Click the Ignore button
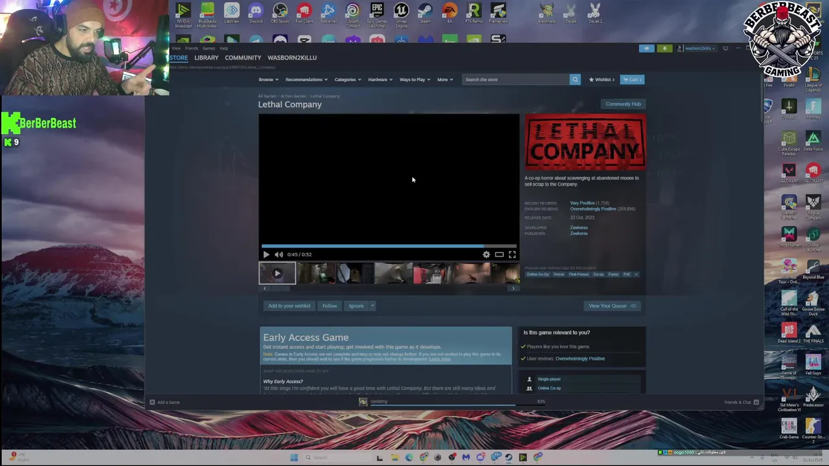Image resolution: width=829 pixels, height=466 pixels. point(356,305)
